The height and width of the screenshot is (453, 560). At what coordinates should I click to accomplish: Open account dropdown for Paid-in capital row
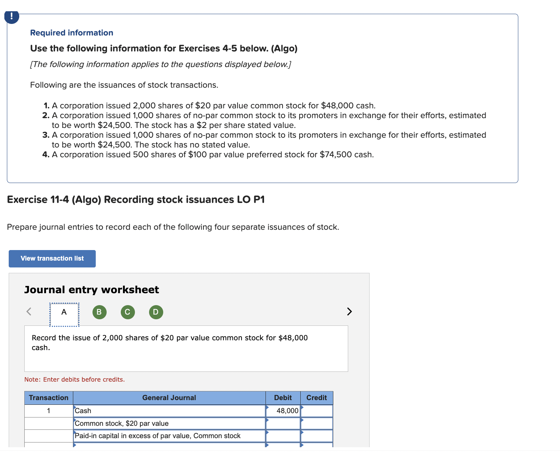169,436
